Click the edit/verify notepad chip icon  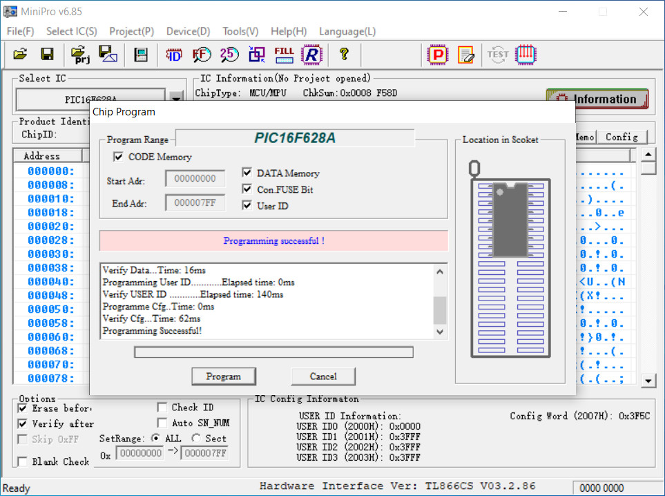click(465, 55)
